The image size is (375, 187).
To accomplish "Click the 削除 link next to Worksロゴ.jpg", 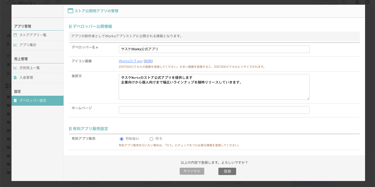I will (148, 61).
